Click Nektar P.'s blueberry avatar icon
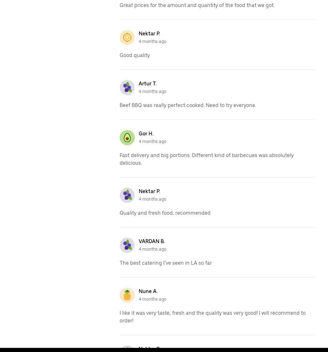Image resolution: width=328 pixels, height=352 pixels. click(127, 195)
